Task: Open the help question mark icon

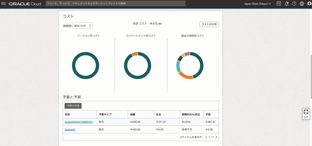Action: (294, 4)
